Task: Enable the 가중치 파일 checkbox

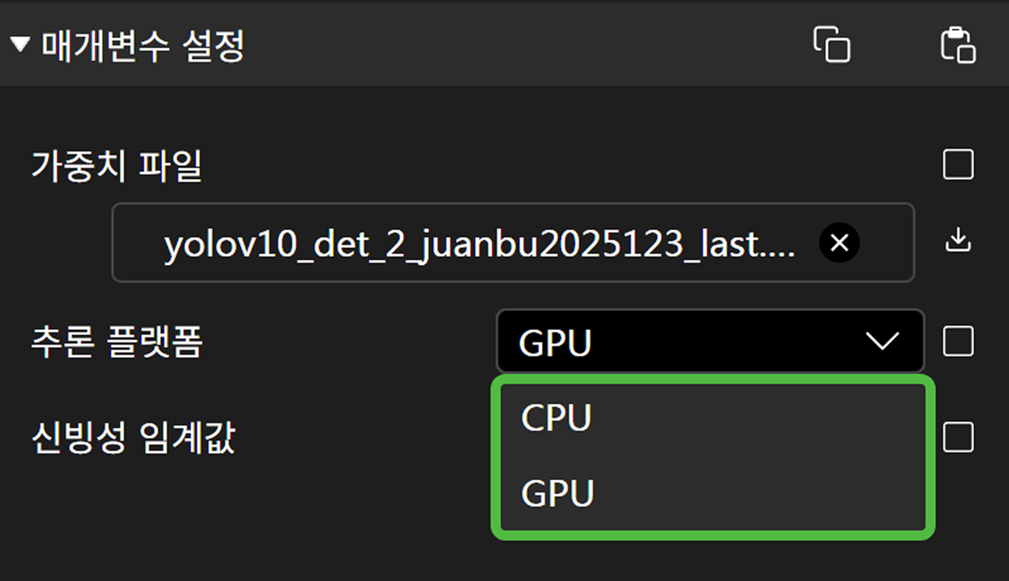Action: pos(958,165)
